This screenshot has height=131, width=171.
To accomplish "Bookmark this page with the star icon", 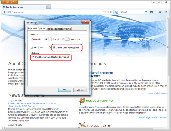I will pyautogui.click(x=105, y=12).
